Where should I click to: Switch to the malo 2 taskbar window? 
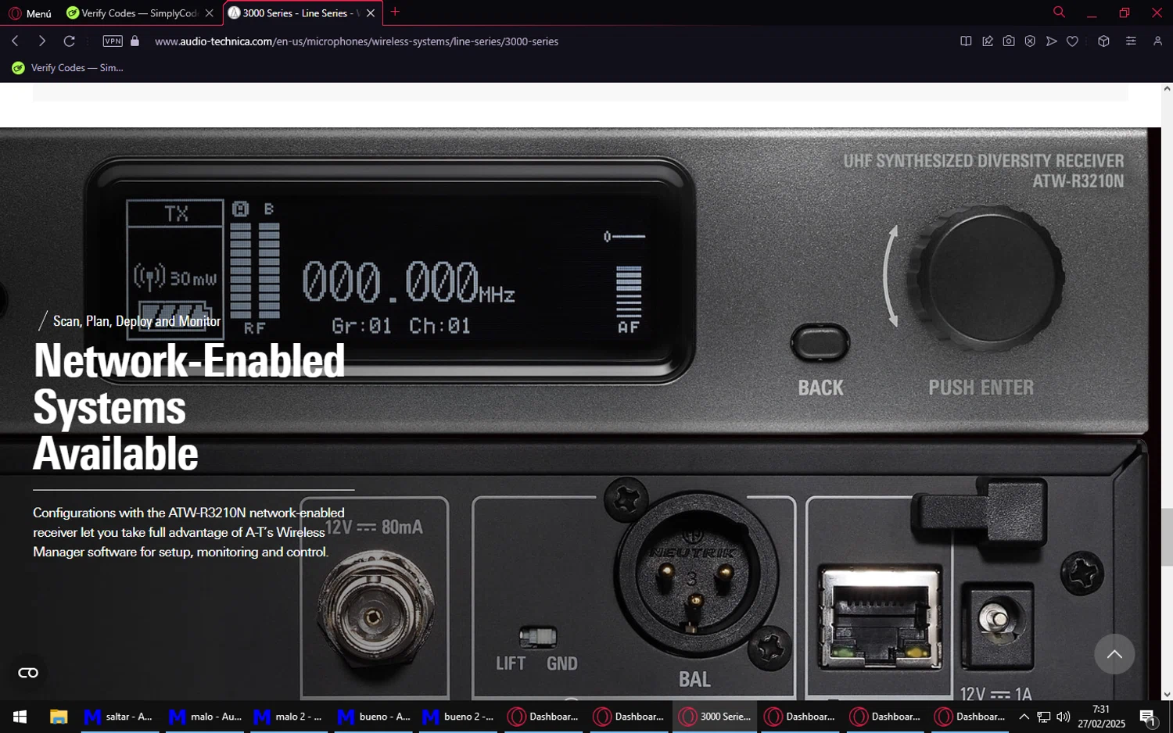coord(290,717)
